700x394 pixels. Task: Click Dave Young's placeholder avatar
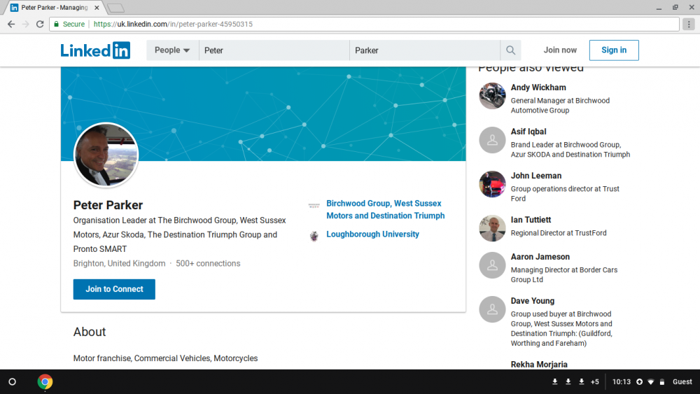pyautogui.click(x=492, y=309)
